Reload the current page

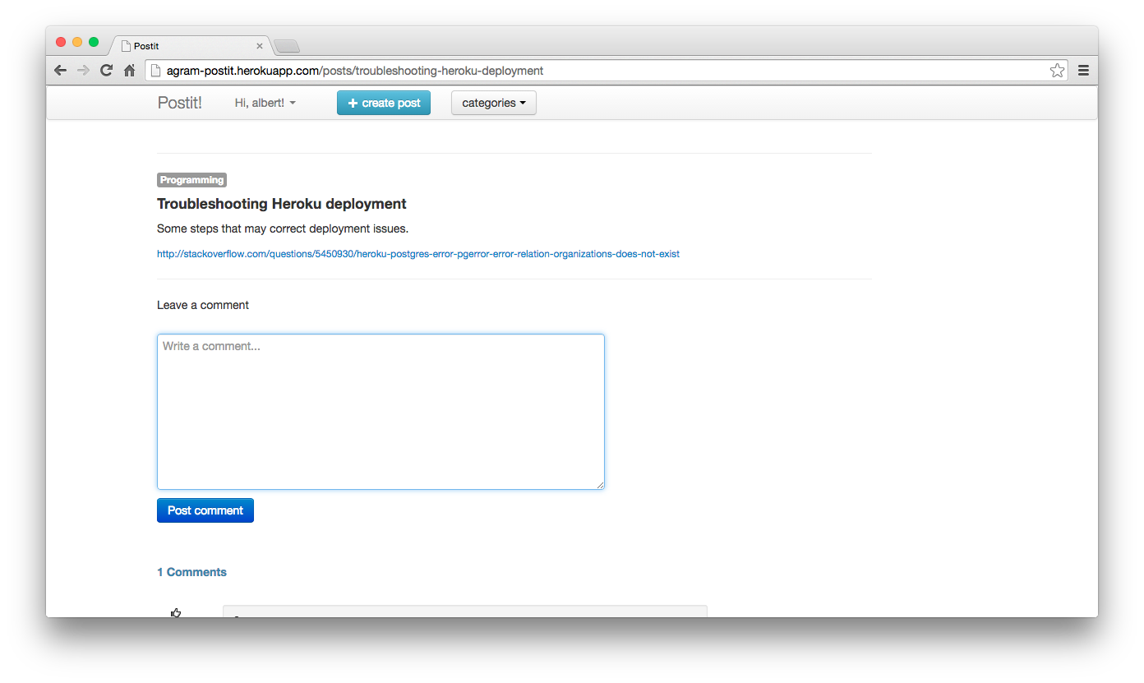pyautogui.click(x=106, y=71)
